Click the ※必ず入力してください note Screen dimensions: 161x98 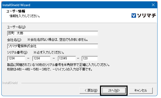[x=49, y=52]
